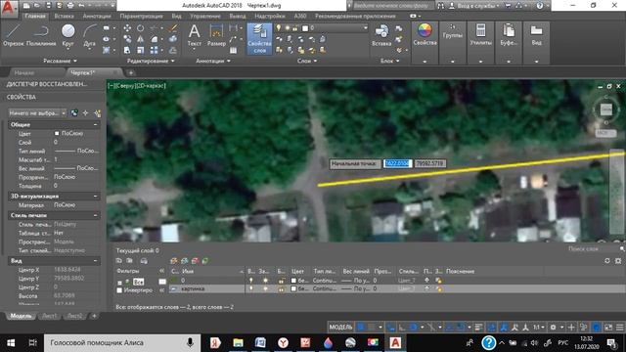Image resolution: width=626 pixels, height=352 pixels.
Task: Open the Начало document tab
Action: pyautogui.click(x=24, y=73)
